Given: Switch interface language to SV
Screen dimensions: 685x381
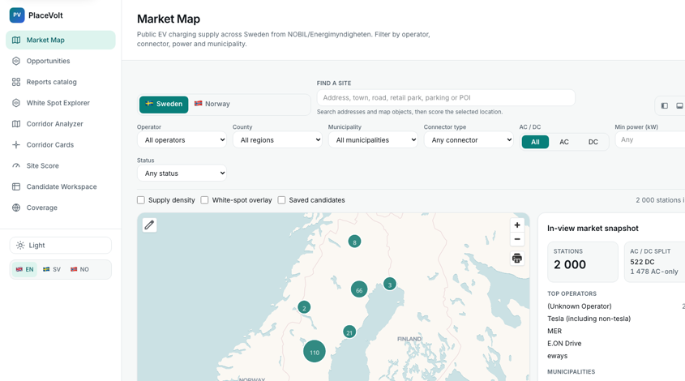Looking at the screenshot, I should tap(52, 270).
